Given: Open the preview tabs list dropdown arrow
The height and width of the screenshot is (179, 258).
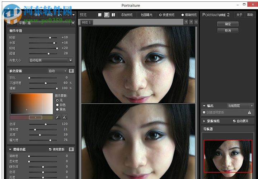Looking at the screenshot, I should (x=196, y=22).
